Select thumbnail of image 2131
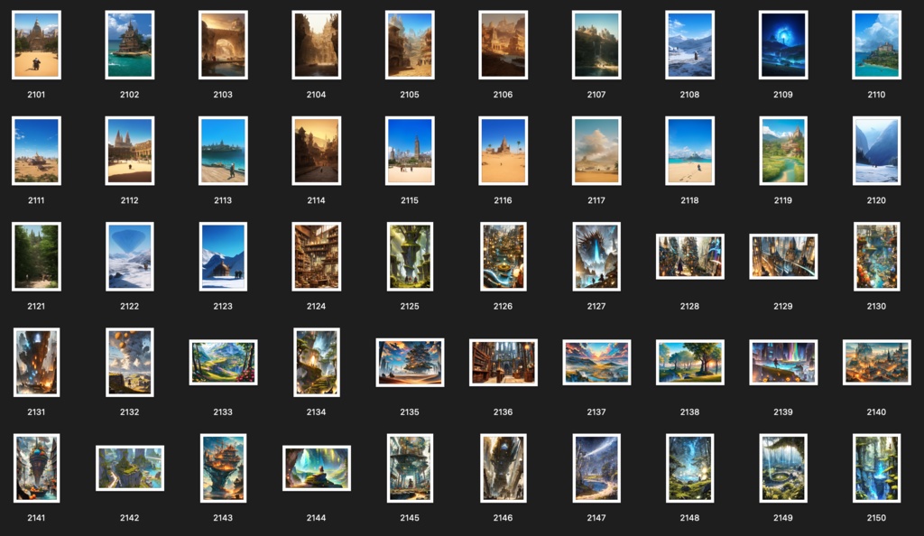 pos(36,362)
